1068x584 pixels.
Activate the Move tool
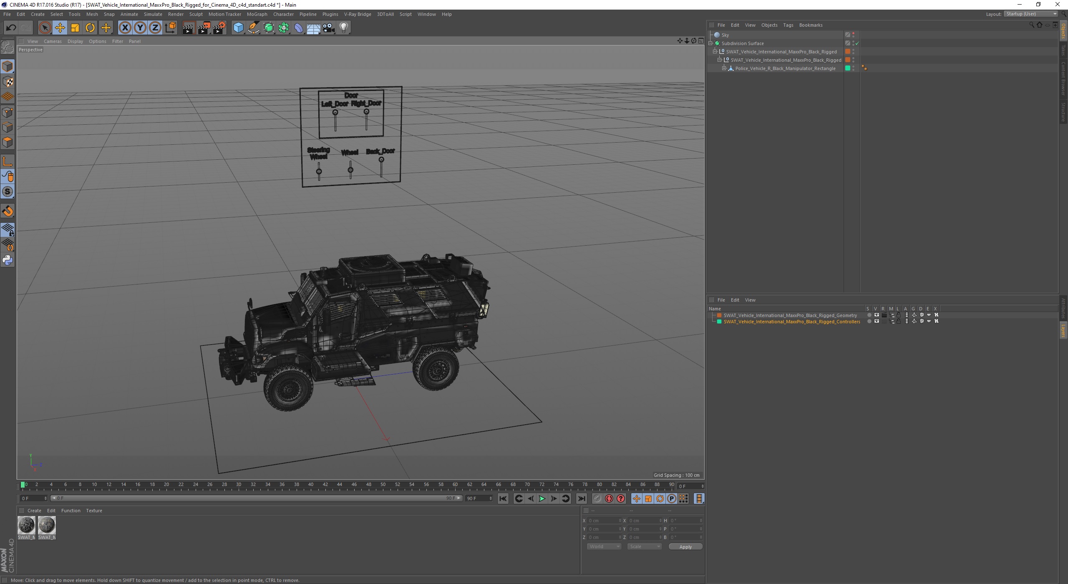[60, 28]
